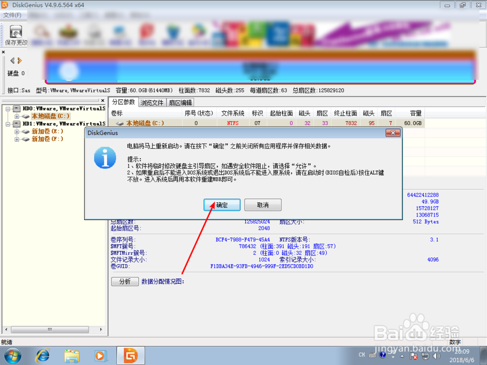Viewport: 487px width, 365px height.
Task: Close the DiskGenius dialog with X
Action: click(393, 133)
